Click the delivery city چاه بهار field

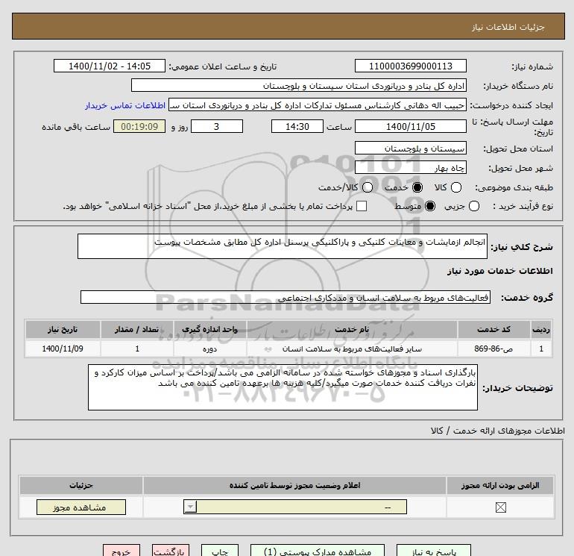410,167
